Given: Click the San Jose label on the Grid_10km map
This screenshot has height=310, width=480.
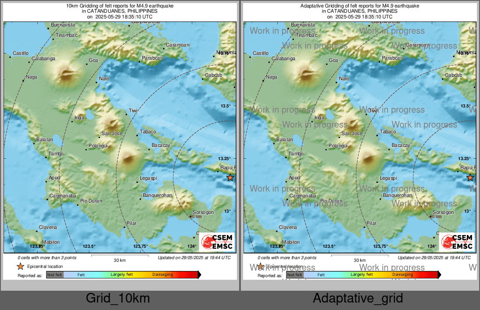Looking at the screenshot, I should [112, 133].
